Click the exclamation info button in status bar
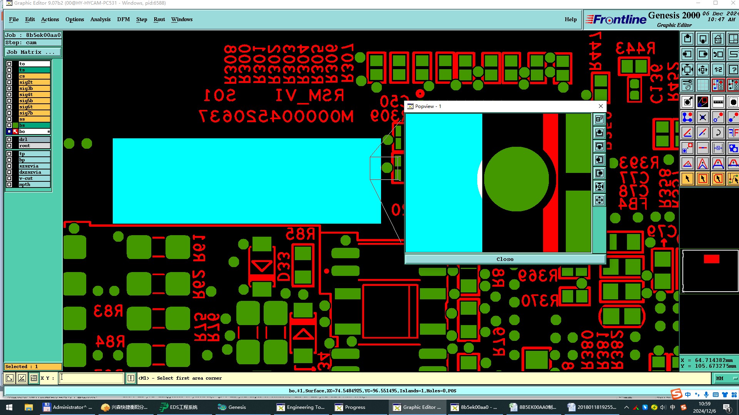This screenshot has width=739, height=415. pyautogui.click(x=131, y=378)
